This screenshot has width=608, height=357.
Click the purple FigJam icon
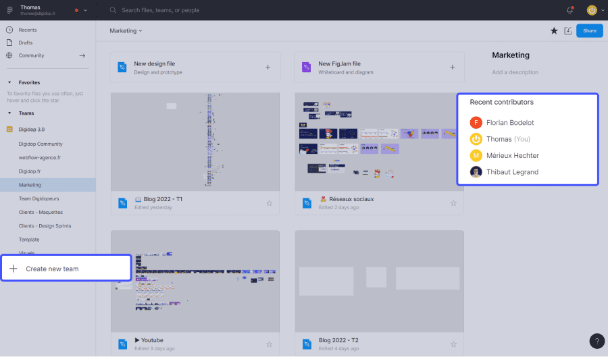click(306, 67)
